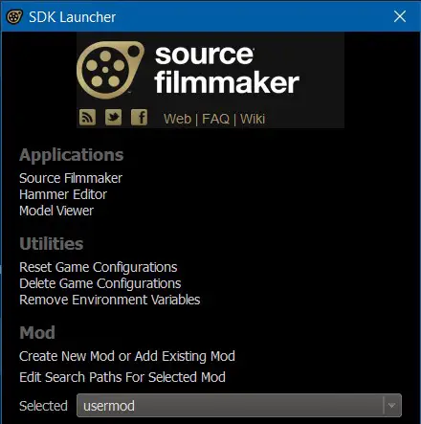Open the Web link

click(x=177, y=119)
